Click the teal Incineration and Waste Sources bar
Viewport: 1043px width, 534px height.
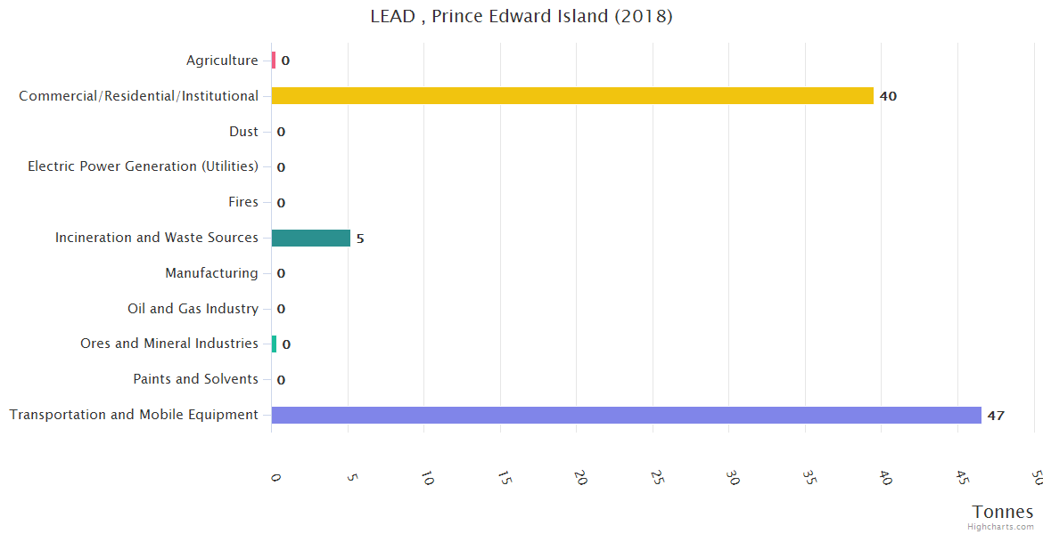point(310,238)
